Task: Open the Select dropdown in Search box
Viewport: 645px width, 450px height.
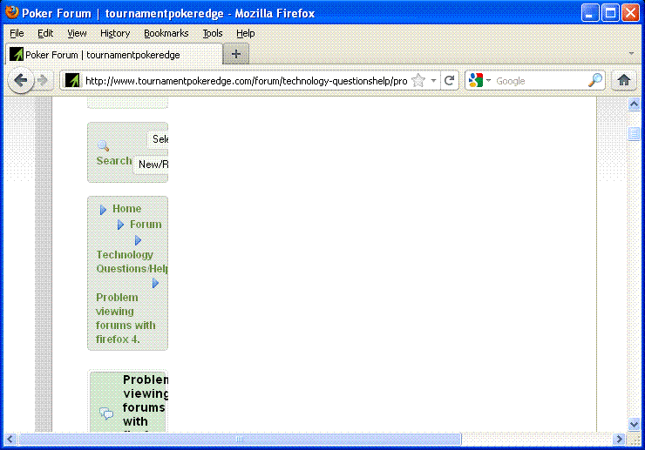Action: (x=158, y=139)
